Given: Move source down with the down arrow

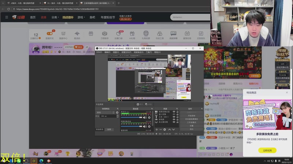Looking at the screenshot, I should click(x=174, y=129).
